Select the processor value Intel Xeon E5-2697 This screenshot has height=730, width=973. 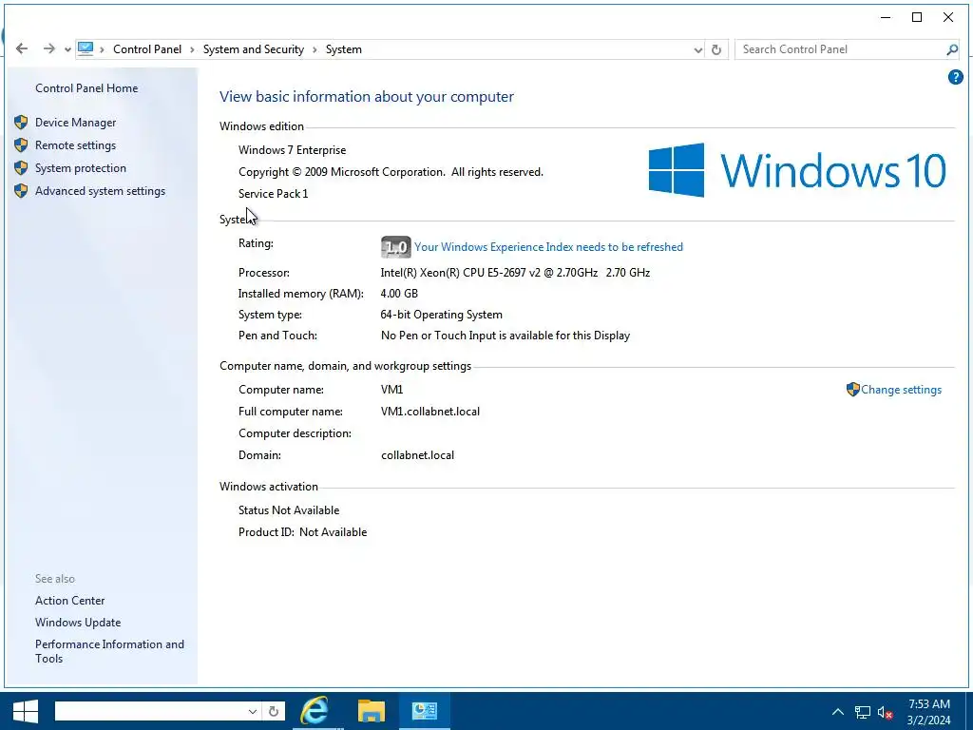[x=515, y=273]
